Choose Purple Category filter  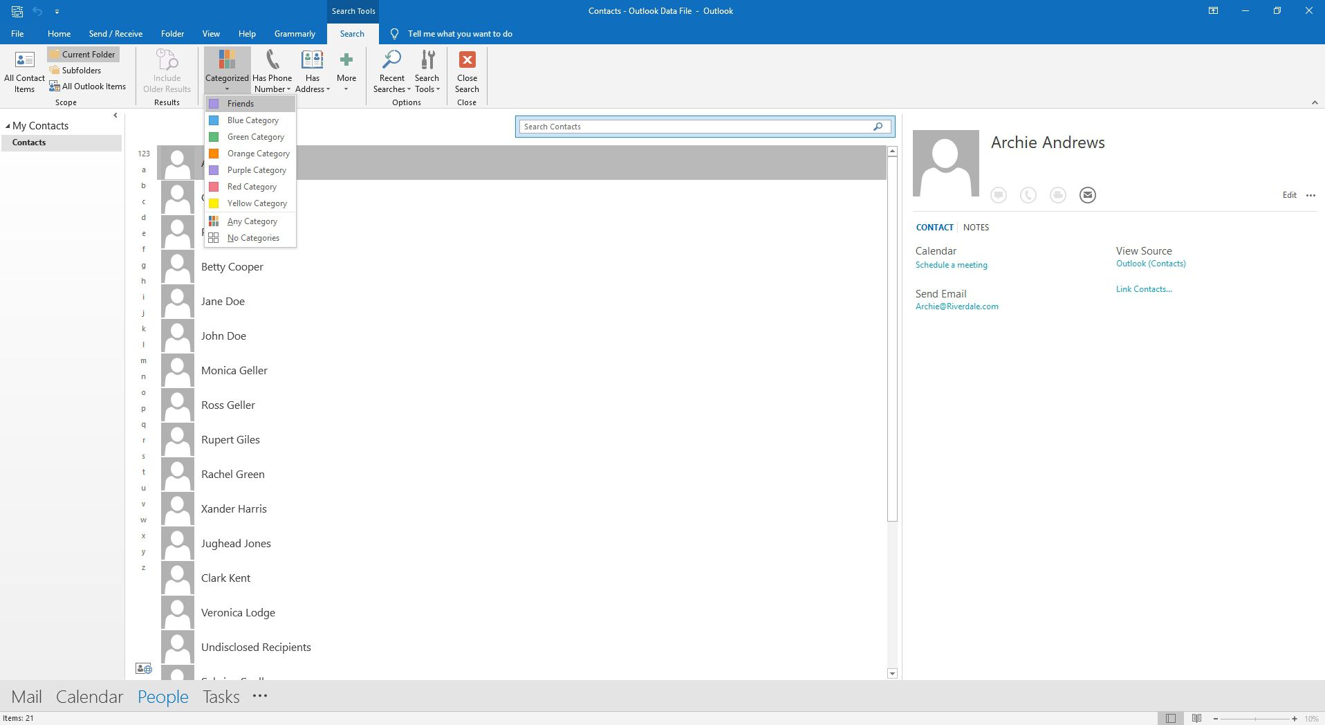[x=250, y=170]
